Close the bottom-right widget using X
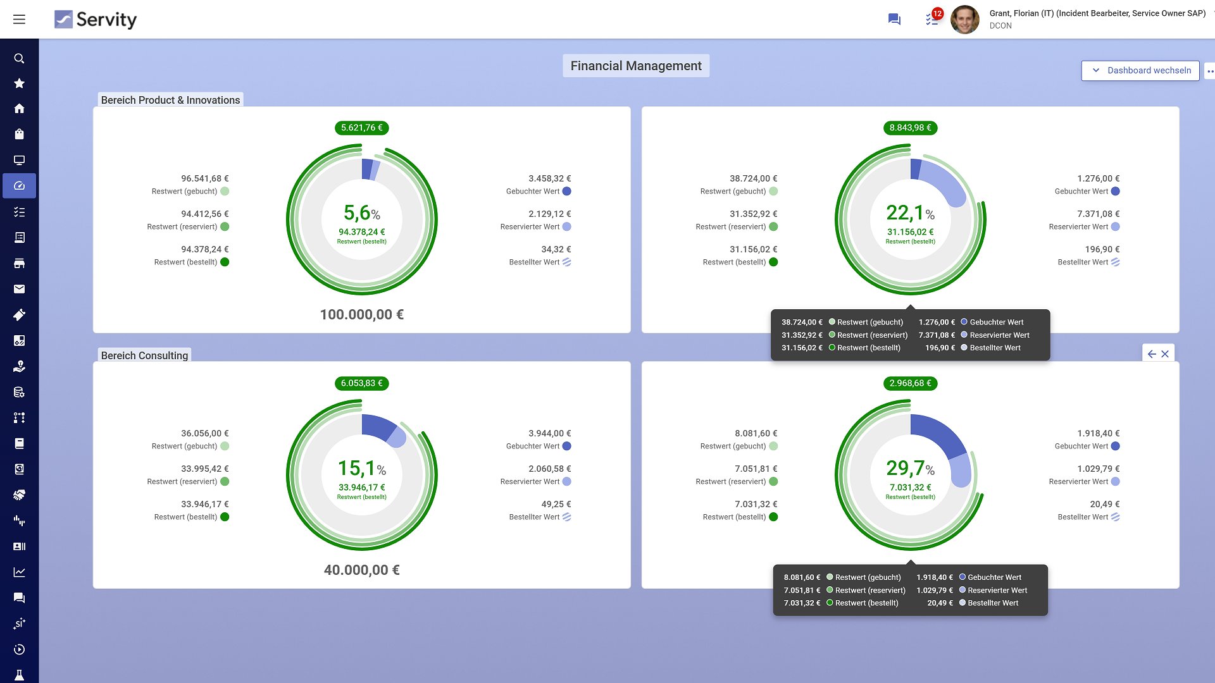 click(x=1165, y=354)
